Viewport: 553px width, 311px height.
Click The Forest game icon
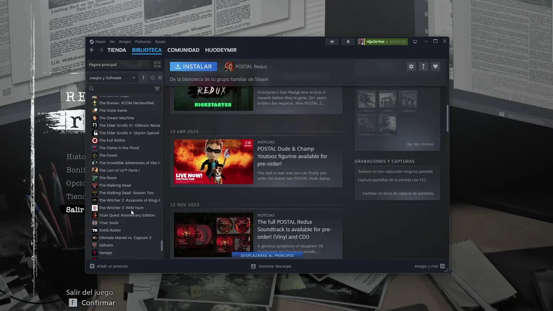[x=95, y=155]
